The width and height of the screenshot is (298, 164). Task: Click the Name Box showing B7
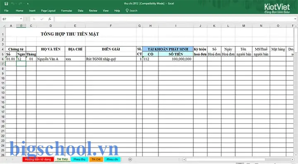(10, 19)
